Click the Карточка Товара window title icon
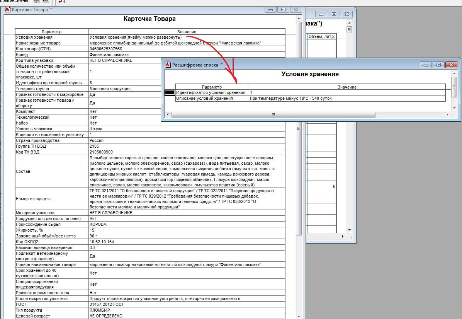 [x=7, y=9]
